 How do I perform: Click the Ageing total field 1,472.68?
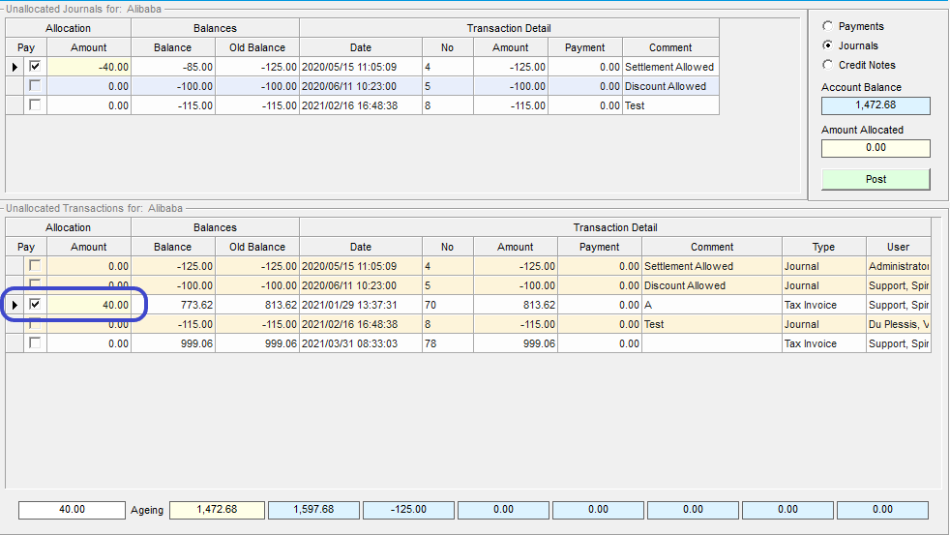click(x=217, y=510)
